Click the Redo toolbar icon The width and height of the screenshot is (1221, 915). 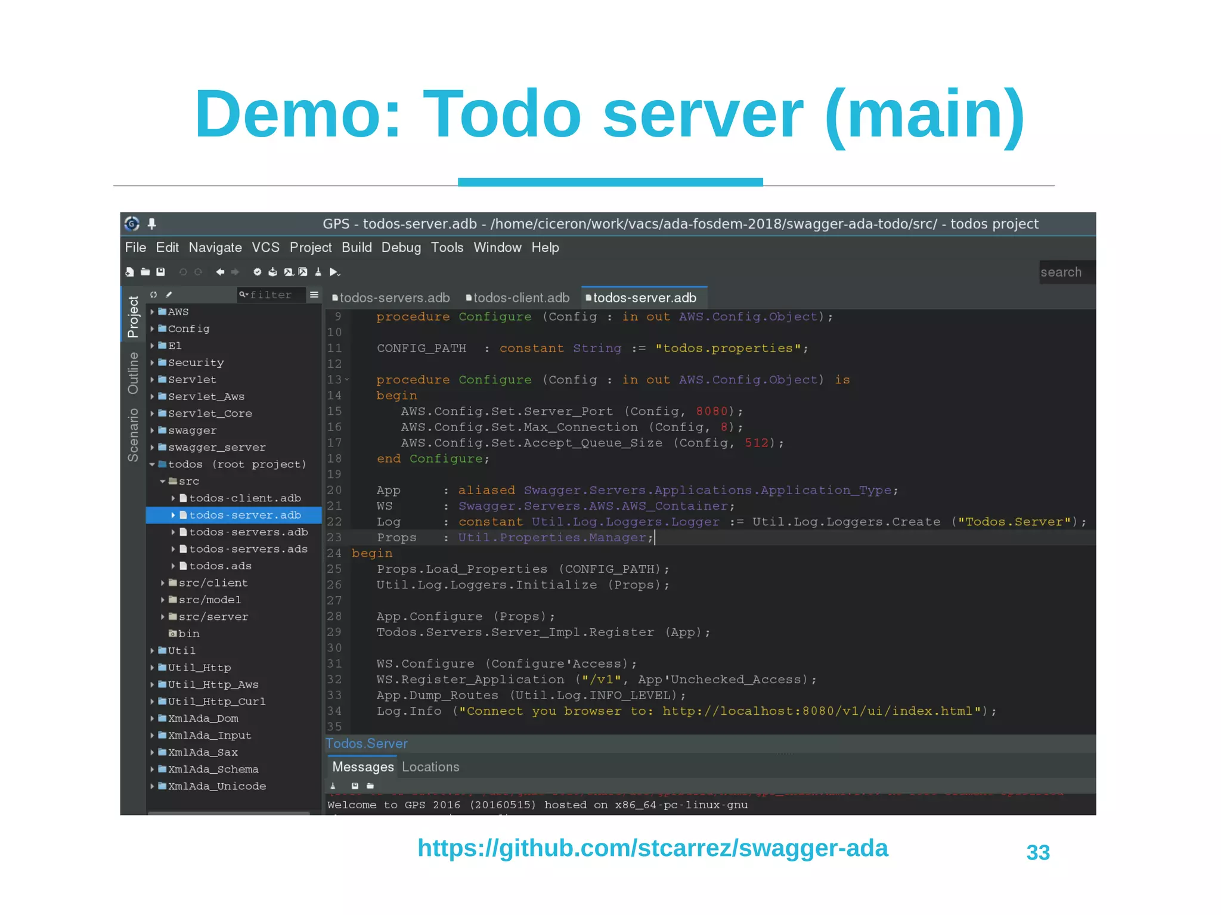tap(199, 272)
